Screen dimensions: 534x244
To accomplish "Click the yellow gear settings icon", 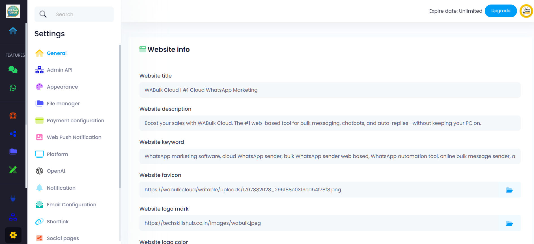I will point(13,235).
